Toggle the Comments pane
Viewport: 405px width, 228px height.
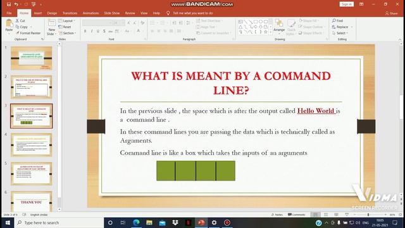pyautogui.click(x=297, y=215)
